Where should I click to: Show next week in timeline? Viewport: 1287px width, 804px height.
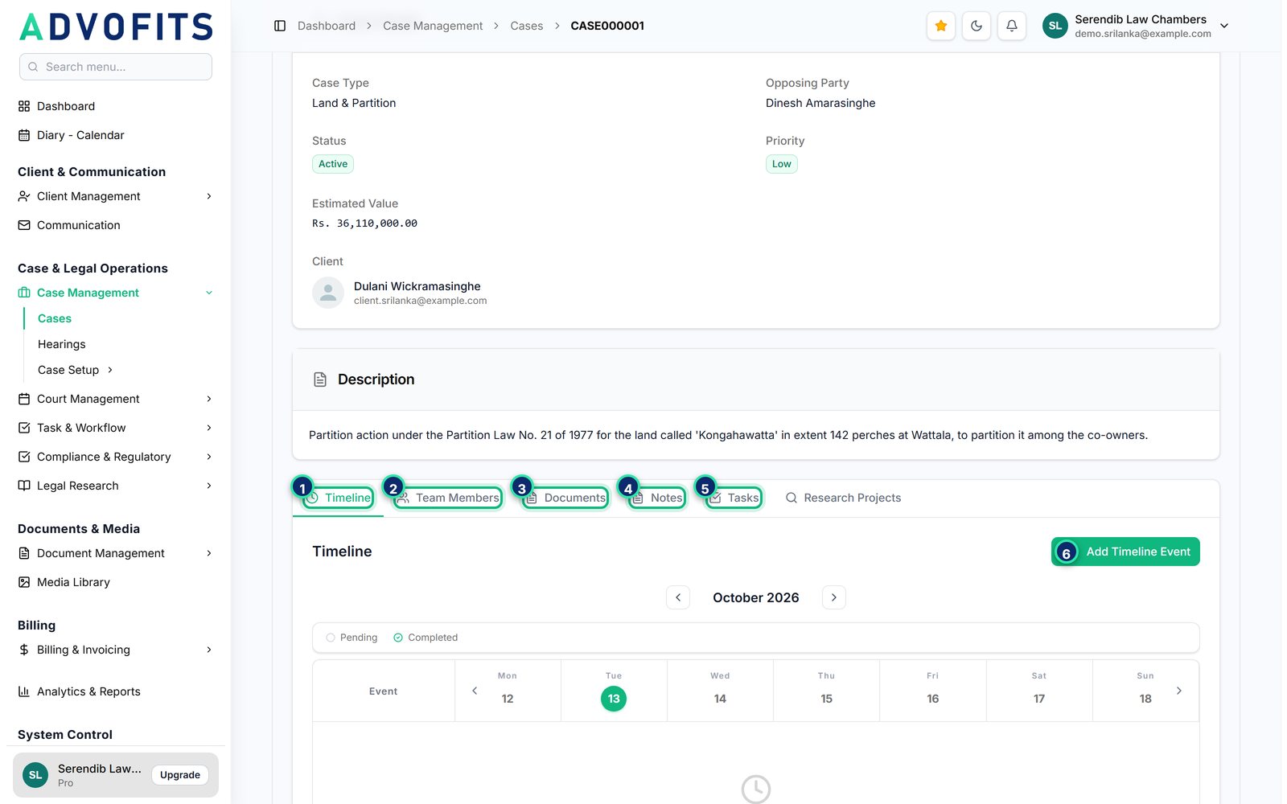pyautogui.click(x=1179, y=691)
